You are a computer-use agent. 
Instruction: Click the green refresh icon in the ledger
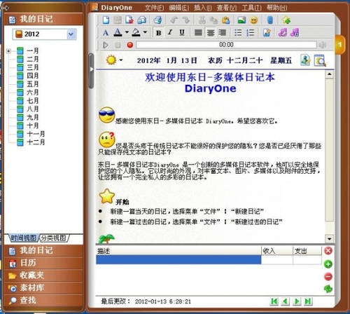328,289
